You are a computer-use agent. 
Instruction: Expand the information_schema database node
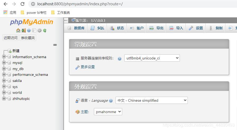pos(4,57)
